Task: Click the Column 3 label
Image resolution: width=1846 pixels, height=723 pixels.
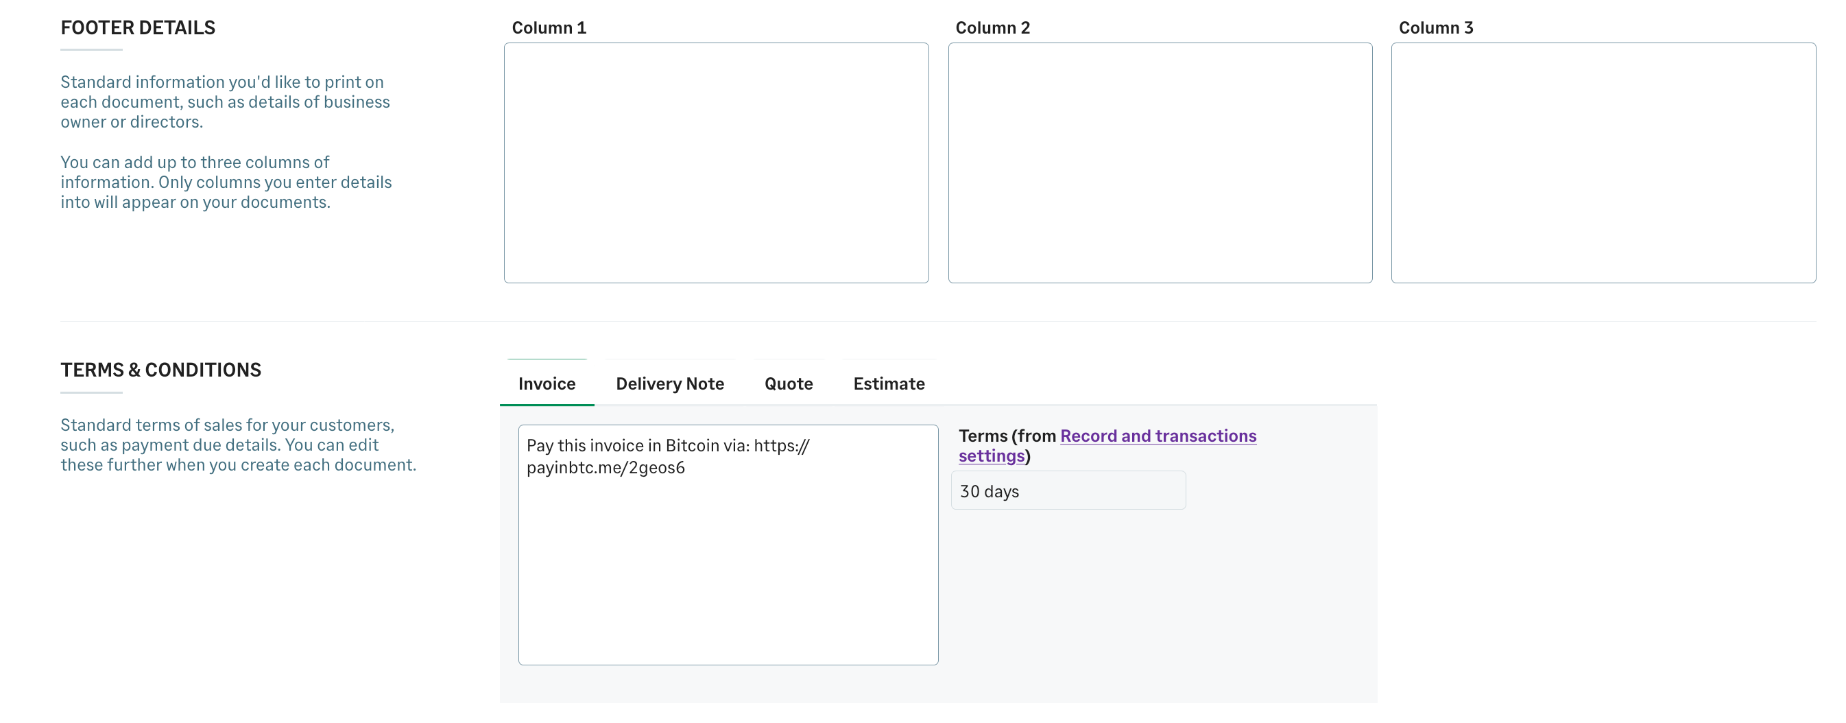Action: (x=1435, y=27)
